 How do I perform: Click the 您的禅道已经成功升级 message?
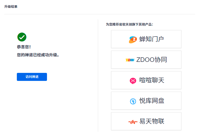click(38, 55)
